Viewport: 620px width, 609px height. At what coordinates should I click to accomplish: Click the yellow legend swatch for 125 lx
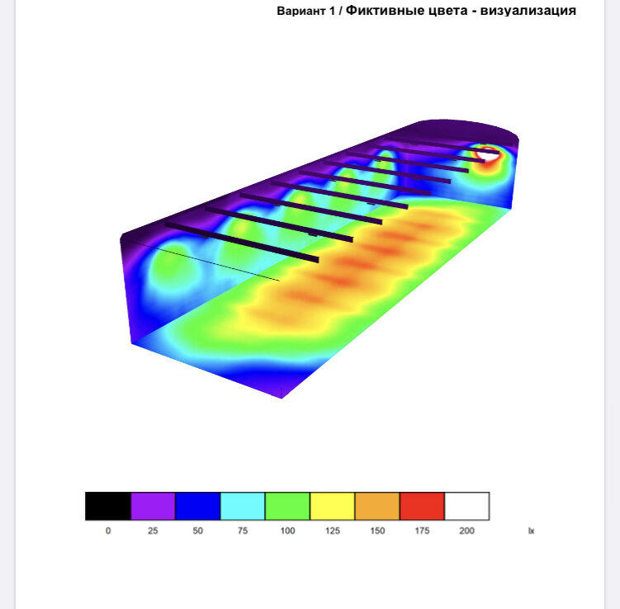point(333,506)
